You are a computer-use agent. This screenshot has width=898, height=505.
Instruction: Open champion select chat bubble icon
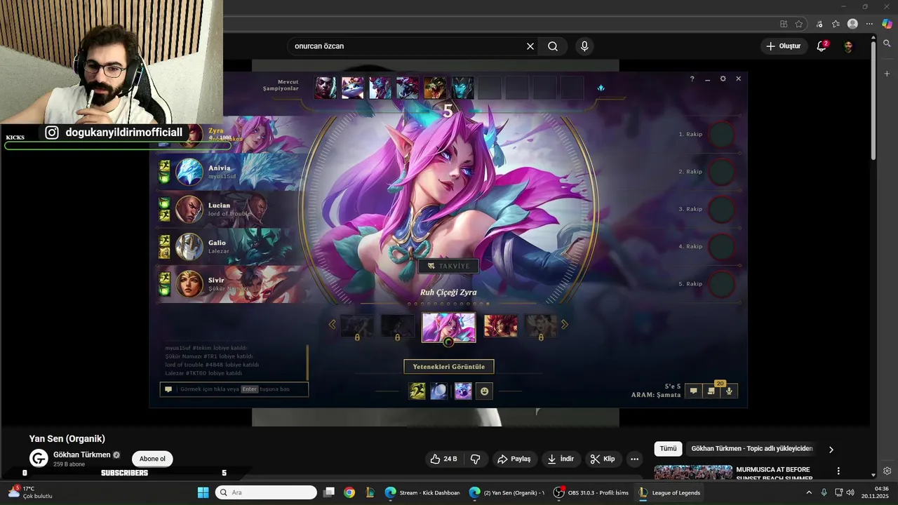coord(694,391)
